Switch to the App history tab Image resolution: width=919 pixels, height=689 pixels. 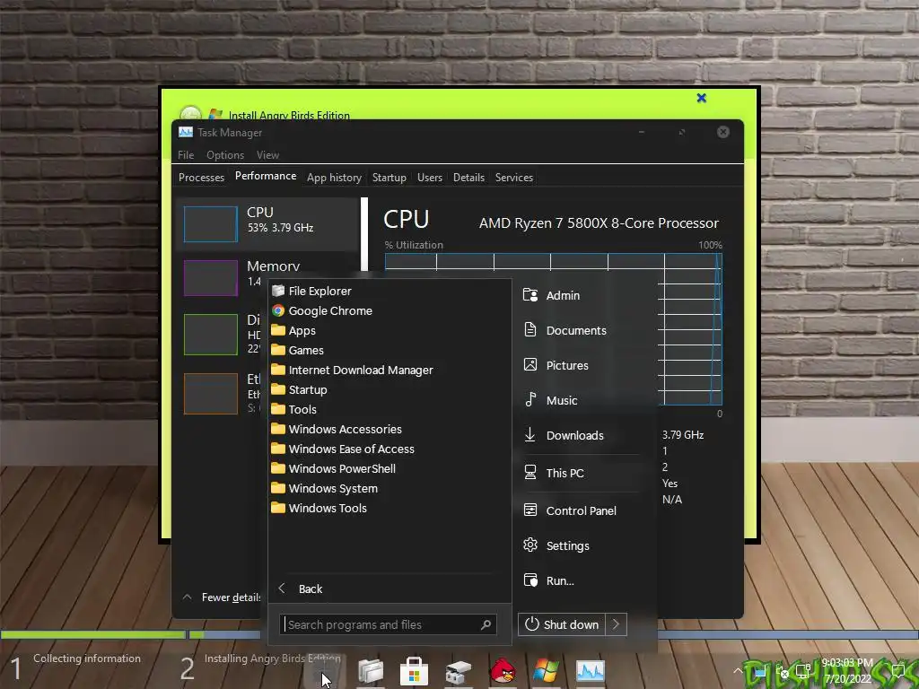click(x=334, y=178)
